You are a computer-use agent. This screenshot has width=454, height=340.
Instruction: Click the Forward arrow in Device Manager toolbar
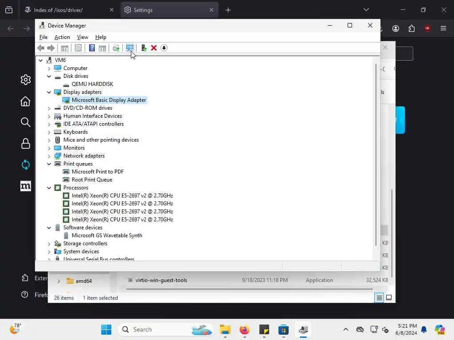[51, 48]
